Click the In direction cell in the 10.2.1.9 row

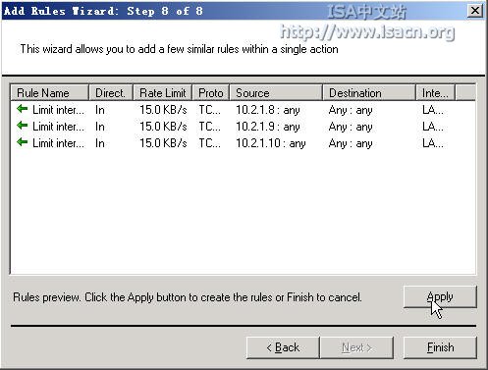click(100, 127)
